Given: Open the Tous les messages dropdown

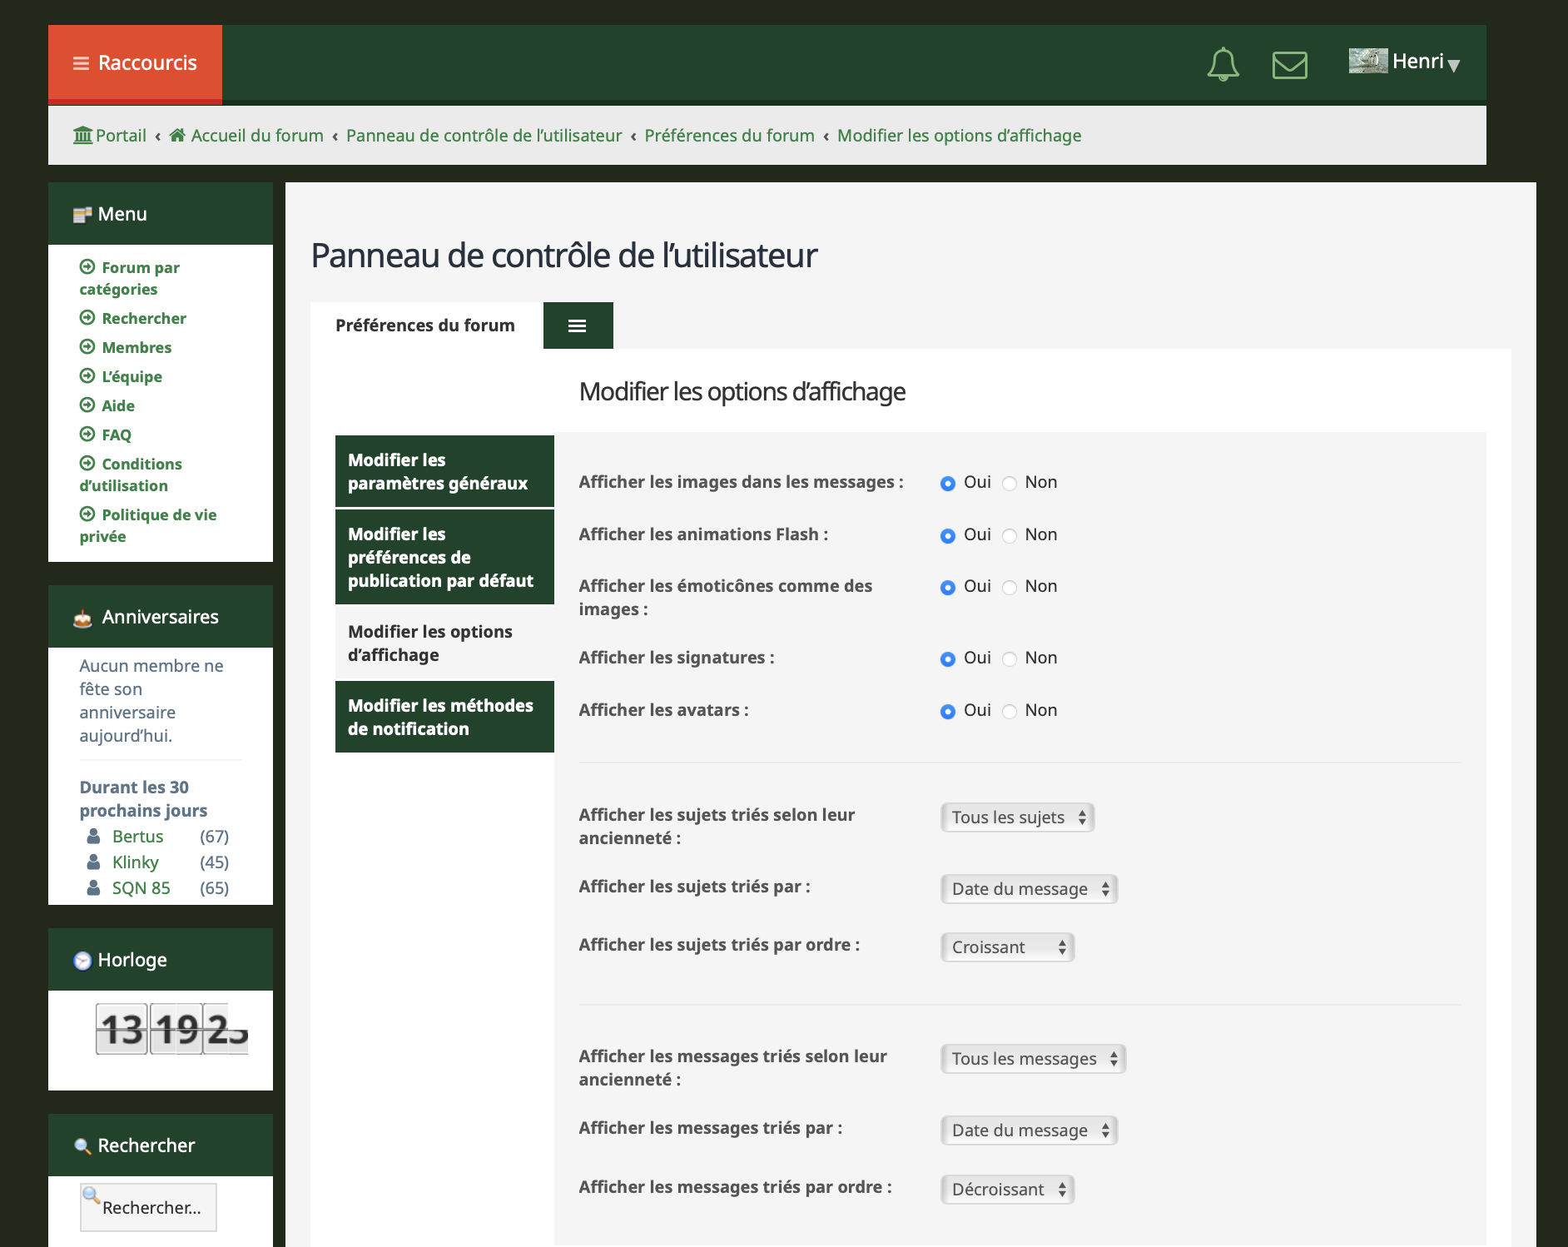Looking at the screenshot, I should pos(1033,1059).
